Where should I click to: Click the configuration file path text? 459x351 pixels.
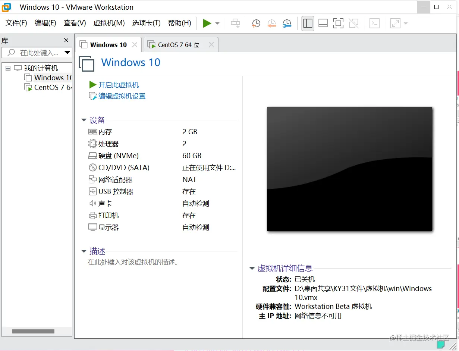tap(363, 293)
